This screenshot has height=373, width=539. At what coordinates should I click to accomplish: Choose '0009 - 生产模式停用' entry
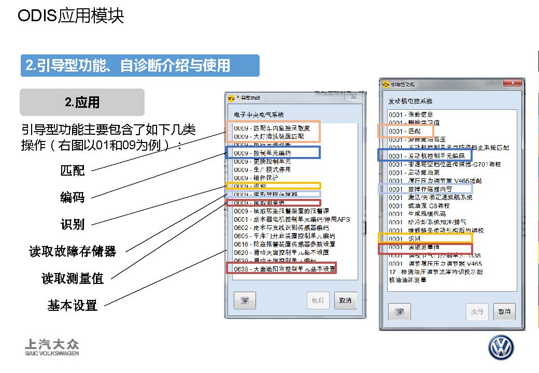point(262,169)
